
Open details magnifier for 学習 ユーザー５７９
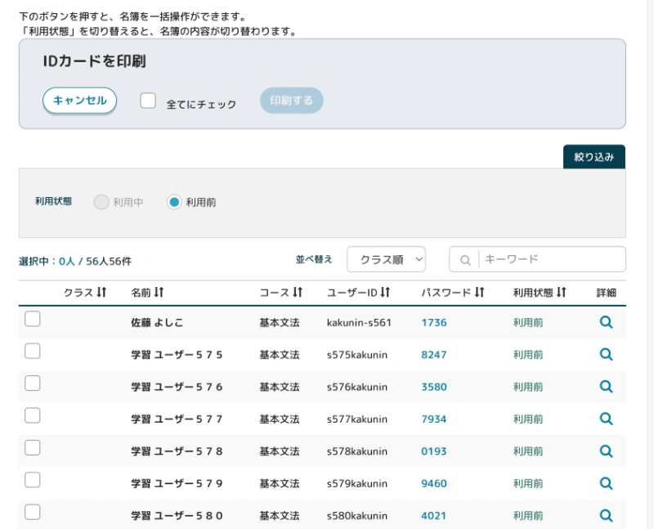pyautogui.click(x=606, y=483)
